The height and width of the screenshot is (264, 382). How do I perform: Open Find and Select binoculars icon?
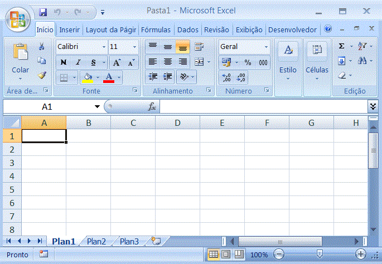point(362,61)
